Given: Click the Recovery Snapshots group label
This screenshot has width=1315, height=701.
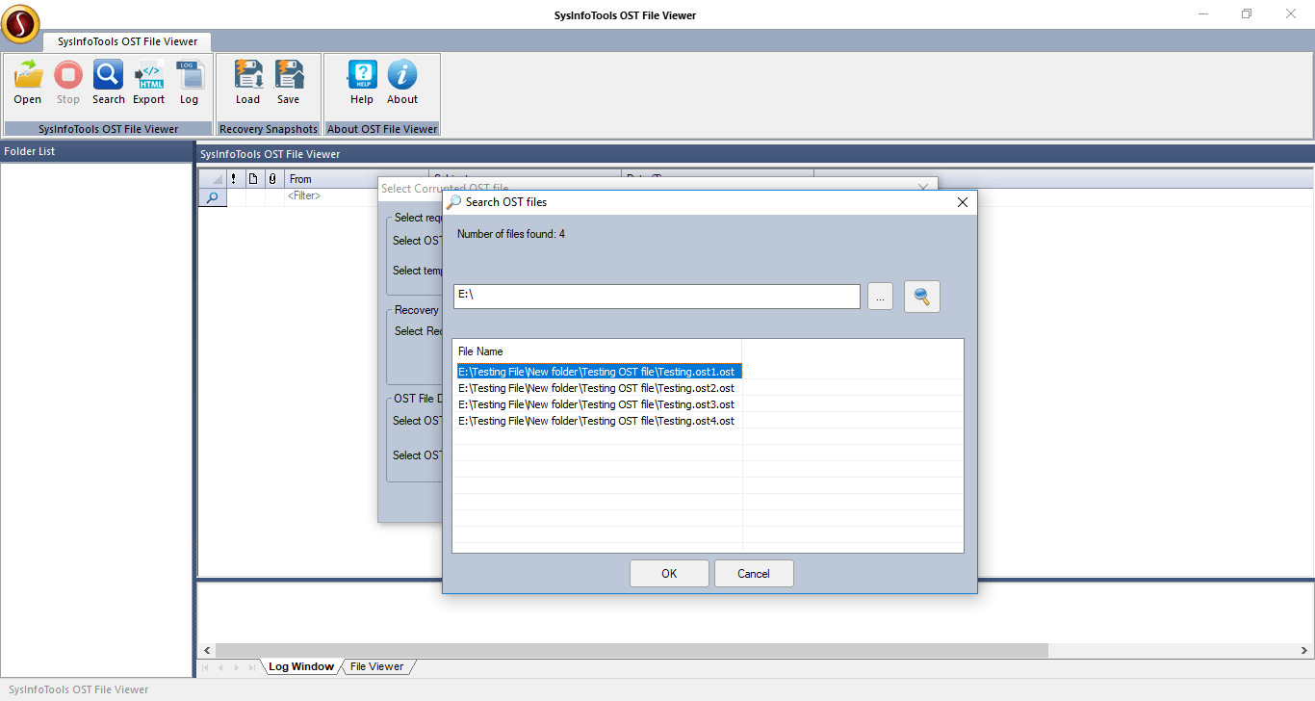Looking at the screenshot, I should (269, 129).
